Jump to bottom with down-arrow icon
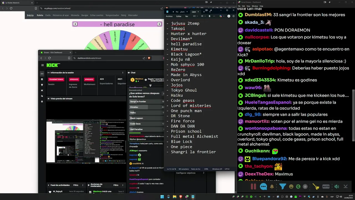Image resolution: width=355 pixels, height=200 pixels. [346, 187]
